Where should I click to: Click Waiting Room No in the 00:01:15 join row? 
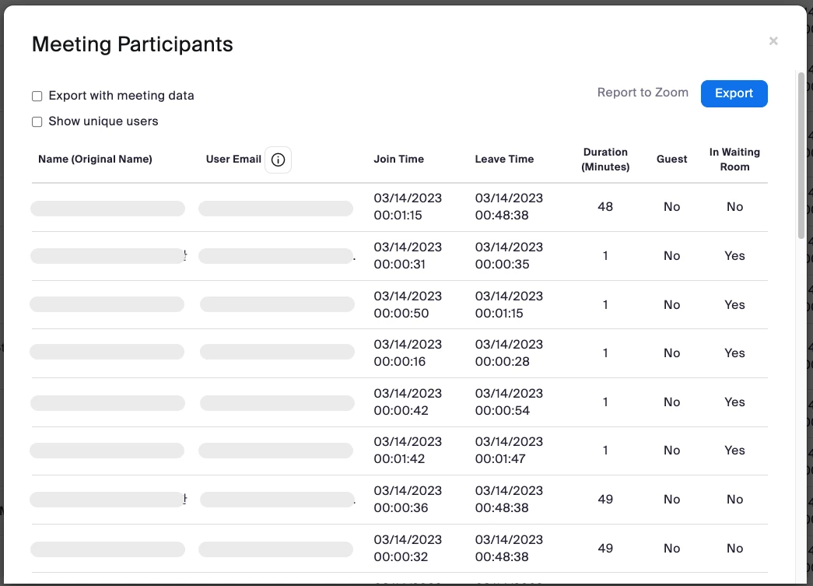(x=734, y=207)
